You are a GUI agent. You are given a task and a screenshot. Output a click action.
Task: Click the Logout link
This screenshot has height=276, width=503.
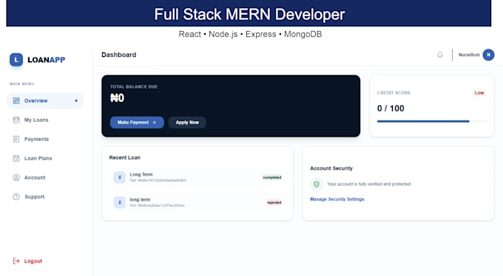33,261
